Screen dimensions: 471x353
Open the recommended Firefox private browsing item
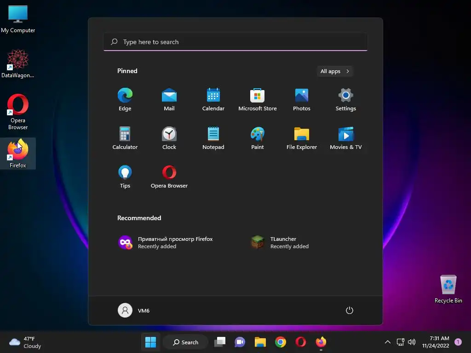pos(166,243)
